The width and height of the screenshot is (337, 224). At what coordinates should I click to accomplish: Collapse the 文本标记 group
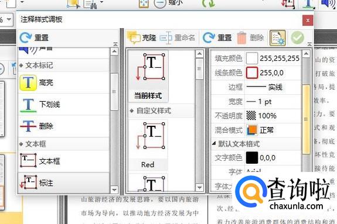click(x=21, y=66)
